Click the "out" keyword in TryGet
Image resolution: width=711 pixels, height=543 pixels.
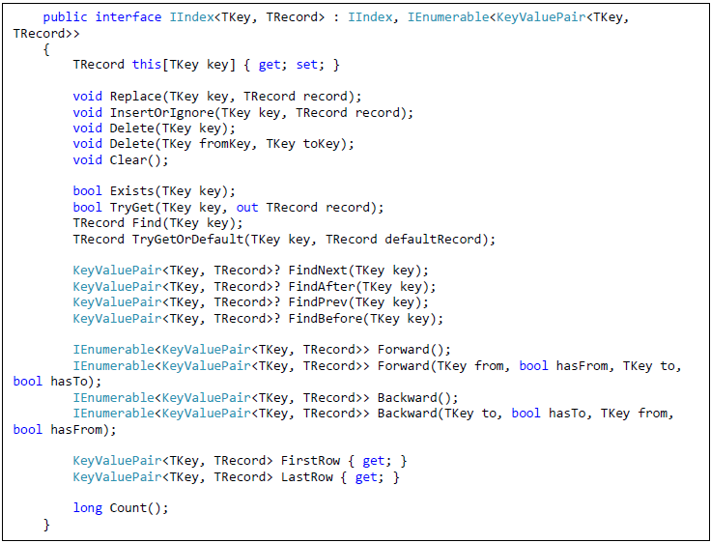click(247, 208)
